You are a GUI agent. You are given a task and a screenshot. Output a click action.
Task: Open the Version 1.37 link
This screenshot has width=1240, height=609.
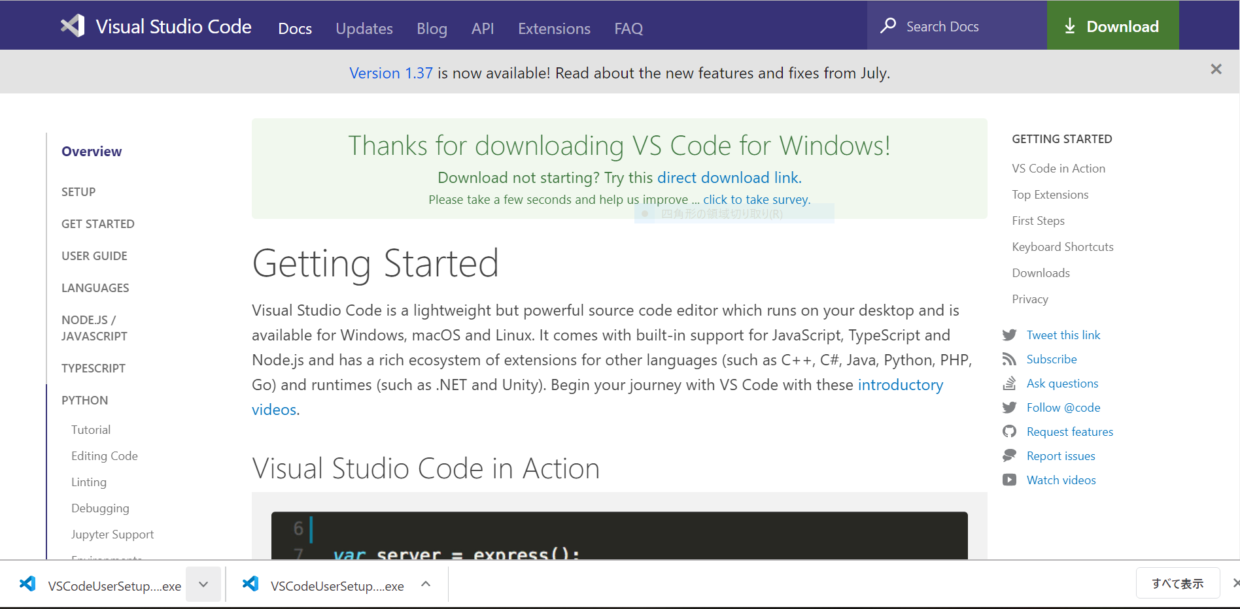pos(391,73)
